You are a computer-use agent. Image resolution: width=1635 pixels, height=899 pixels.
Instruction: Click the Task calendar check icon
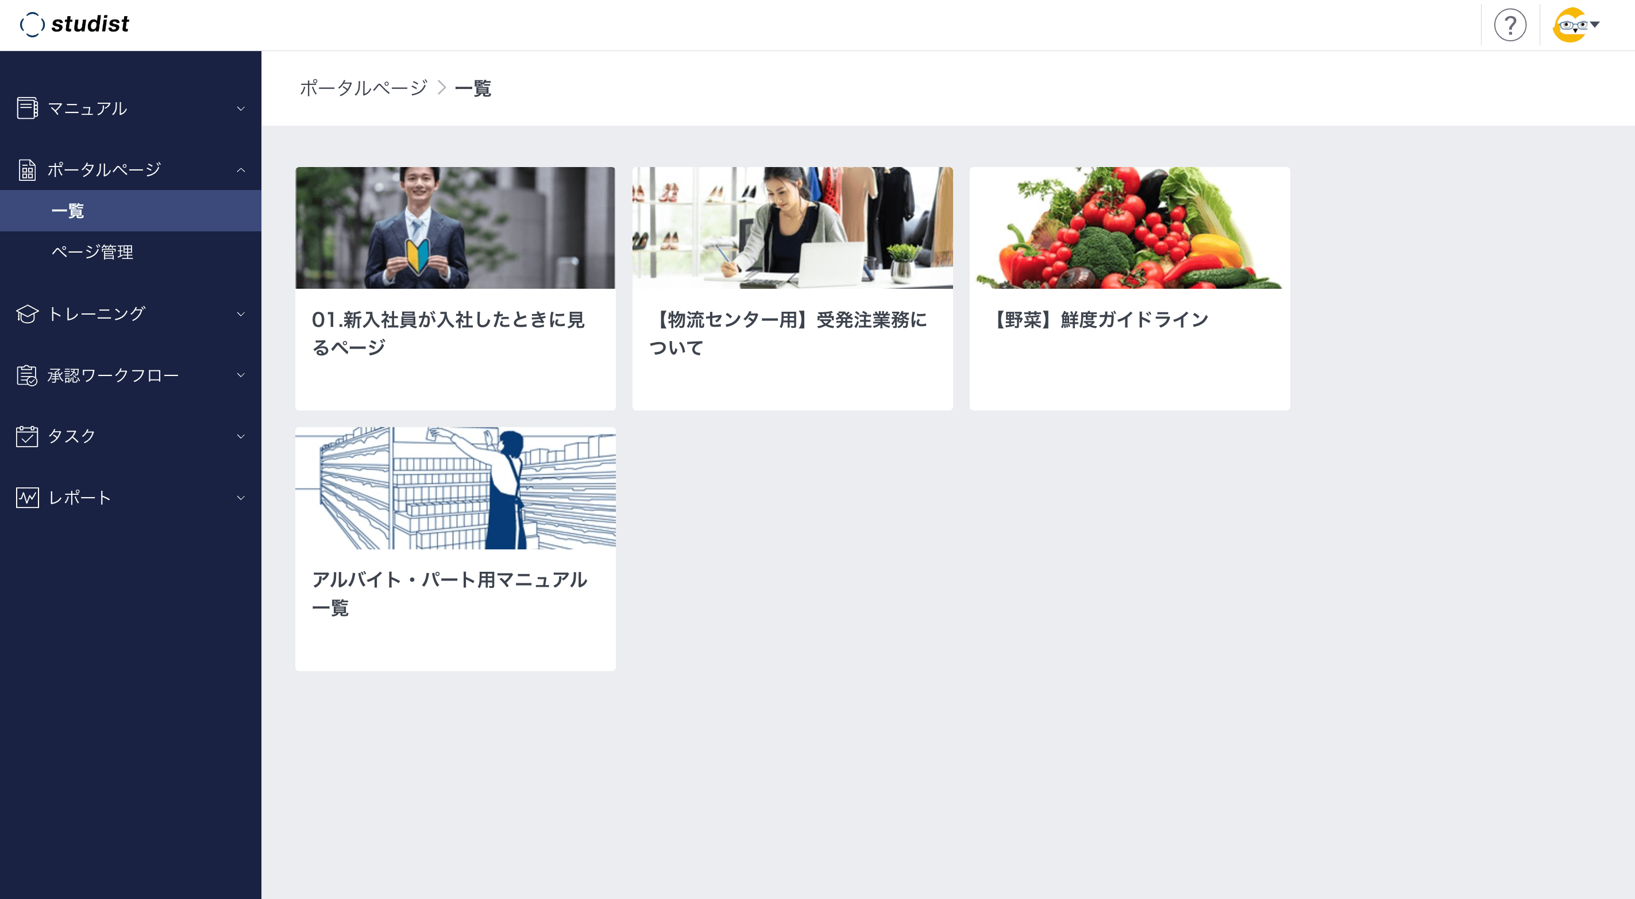pos(26,436)
